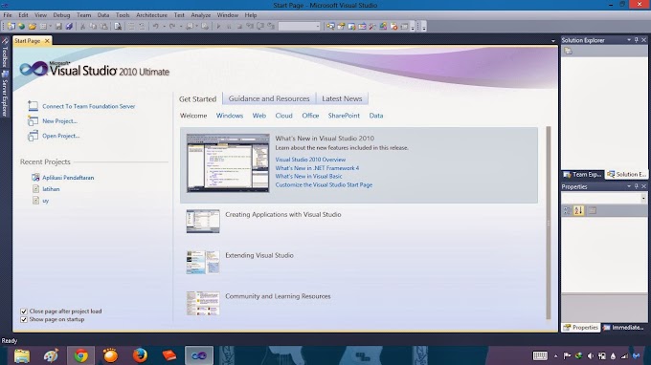The image size is (651, 365).
Task: Switch to Immediate window bottom tab
Action: click(623, 328)
